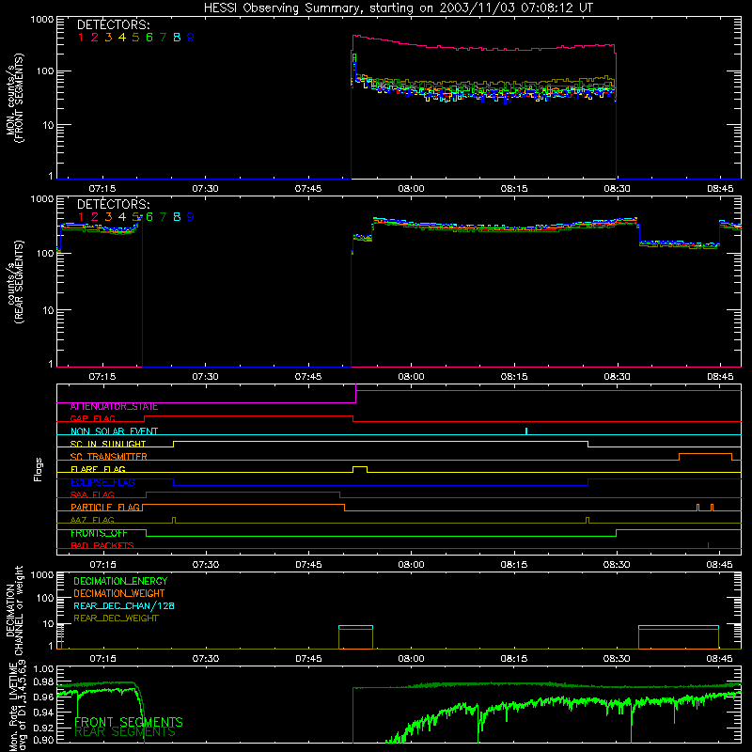752x752 pixels.
Task: Click detector number 3 in the rear segments legend
Action: click(108, 217)
